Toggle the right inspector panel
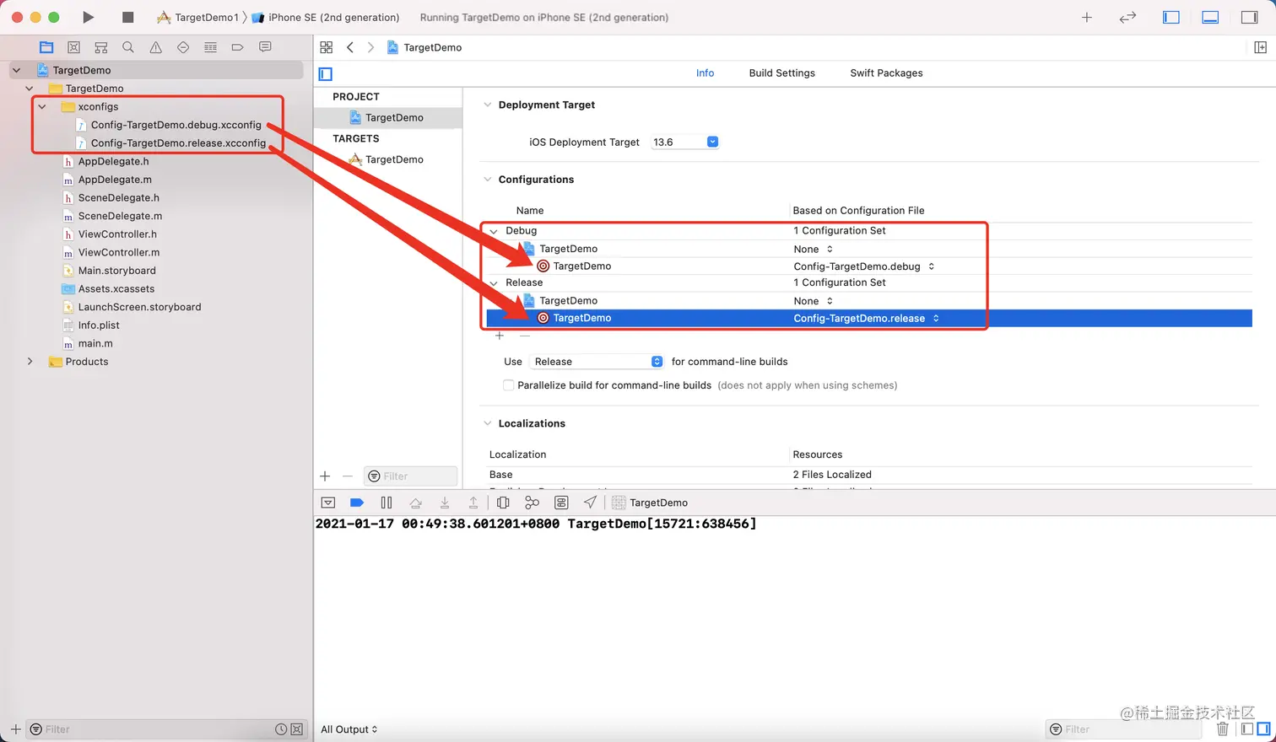Image resolution: width=1276 pixels, height=742 pixels. pos(1250,17)
